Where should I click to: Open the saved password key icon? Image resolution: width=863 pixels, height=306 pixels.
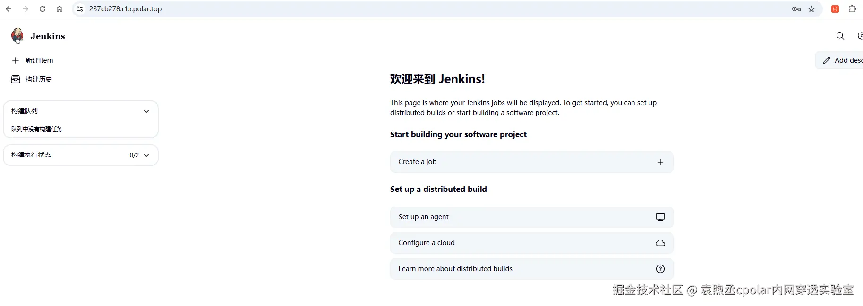pos(796,9)
